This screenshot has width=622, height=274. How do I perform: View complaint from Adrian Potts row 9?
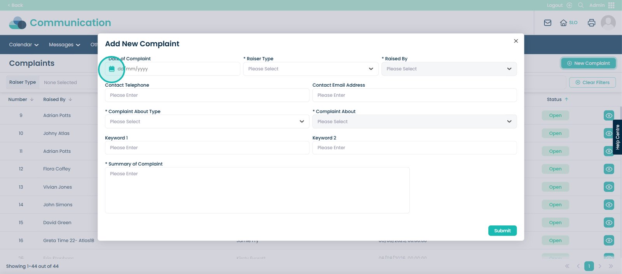click(609, 115)
